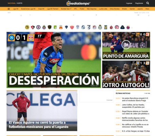Viewport: 155px width, 136px height.
Task: Select the Club América team logo
Action: pyautogui.click(x=27, y=27)
